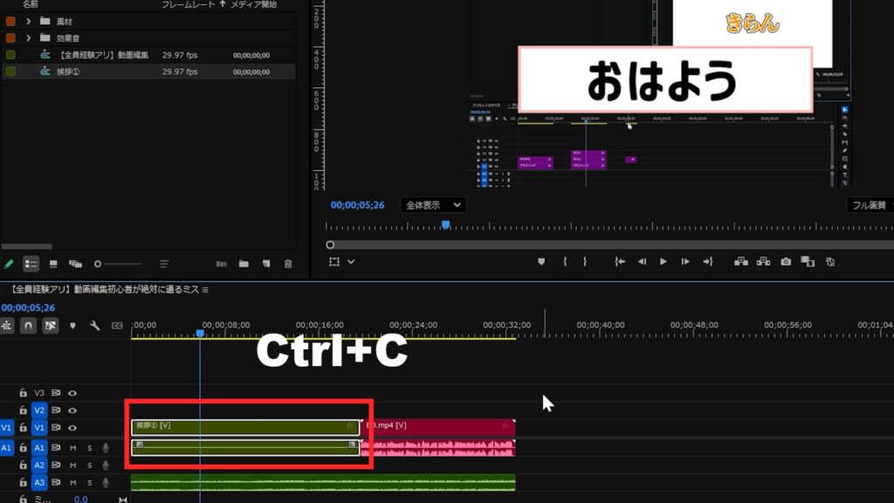Add a marker in the timeline
Viewport: 894px width, 503px height.
[x=72, y=326]
